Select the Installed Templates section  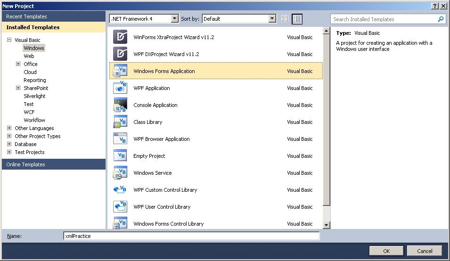pyautogui.click(x=54, y=27)
